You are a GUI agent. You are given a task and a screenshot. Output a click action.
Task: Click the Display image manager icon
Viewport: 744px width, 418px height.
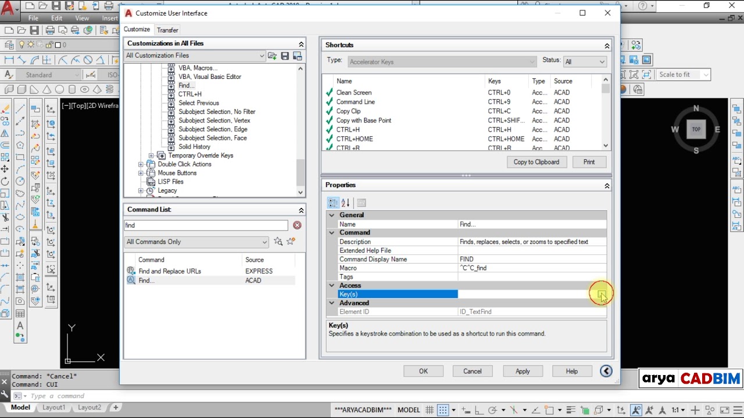[x=298, y=56]
